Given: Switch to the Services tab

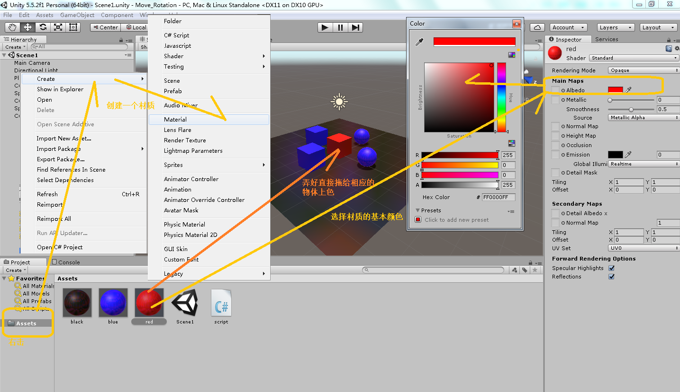Looking at the screenshot, I should pos(607,39).
